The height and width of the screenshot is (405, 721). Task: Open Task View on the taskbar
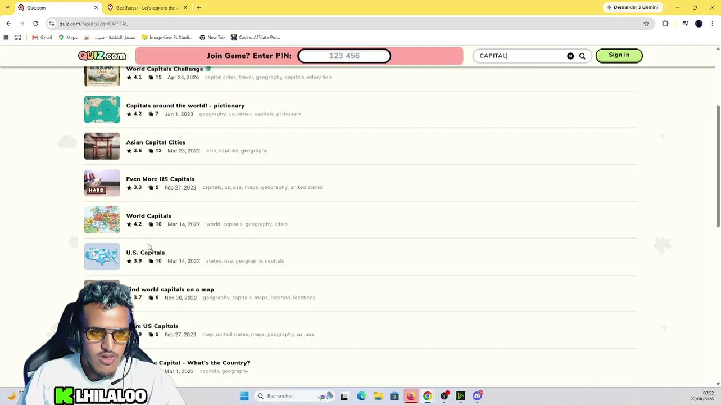click(x=344, y=396)
